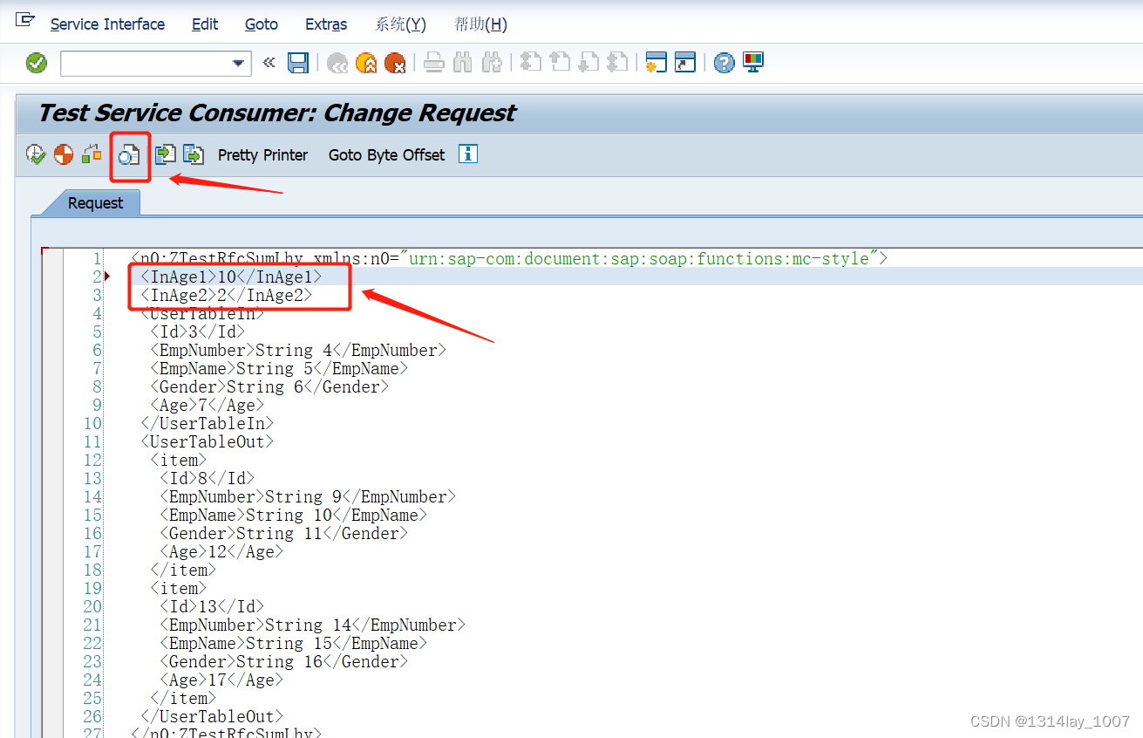This screenshot has height=738, width=1143.
Task: Click the hierarchy structure toolbar icon
Action: tap(92, 154)
